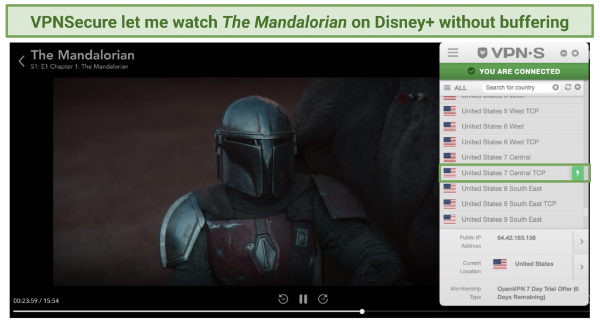Rewind 10 seconds in the player

pyautogui.click(x=283, y=299)
